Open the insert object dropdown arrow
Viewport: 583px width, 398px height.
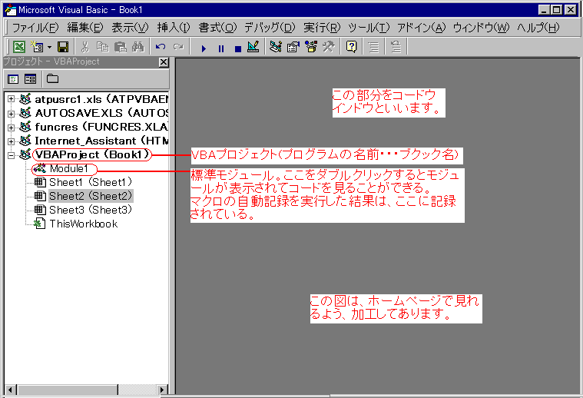tap(48, 47)
